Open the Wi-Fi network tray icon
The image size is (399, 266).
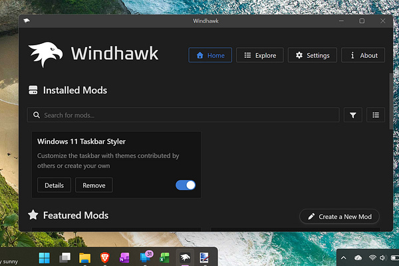372,258
